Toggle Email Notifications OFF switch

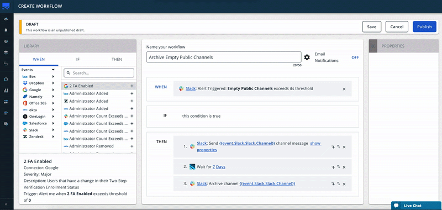355,57
